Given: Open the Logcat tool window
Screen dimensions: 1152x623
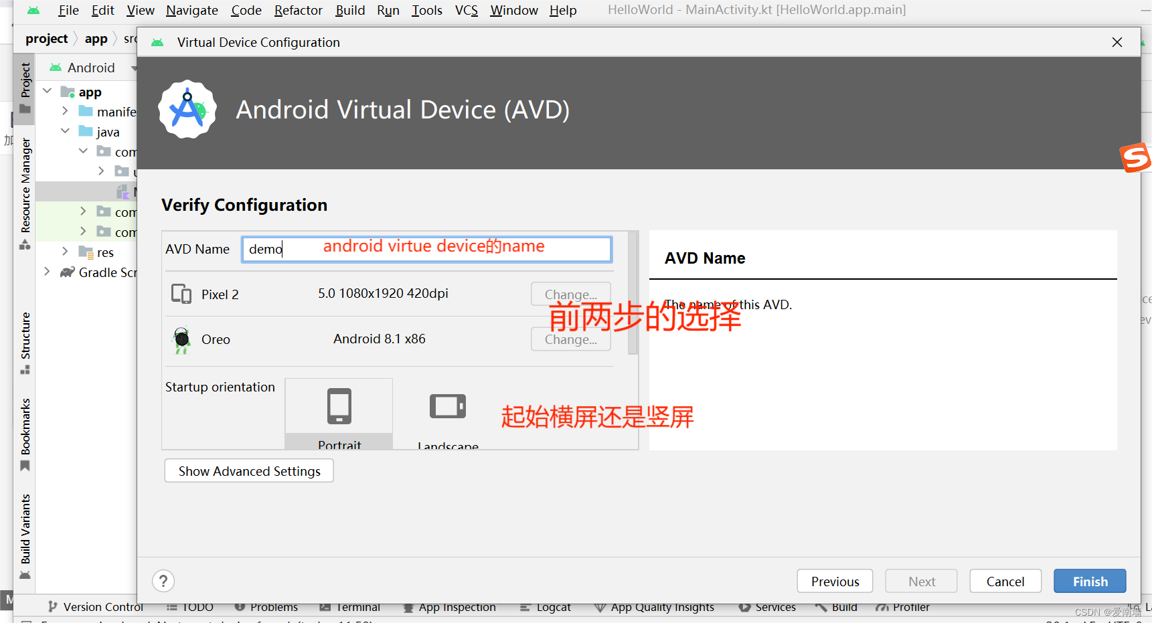Looking at the screenshot, I should (546, 607).
